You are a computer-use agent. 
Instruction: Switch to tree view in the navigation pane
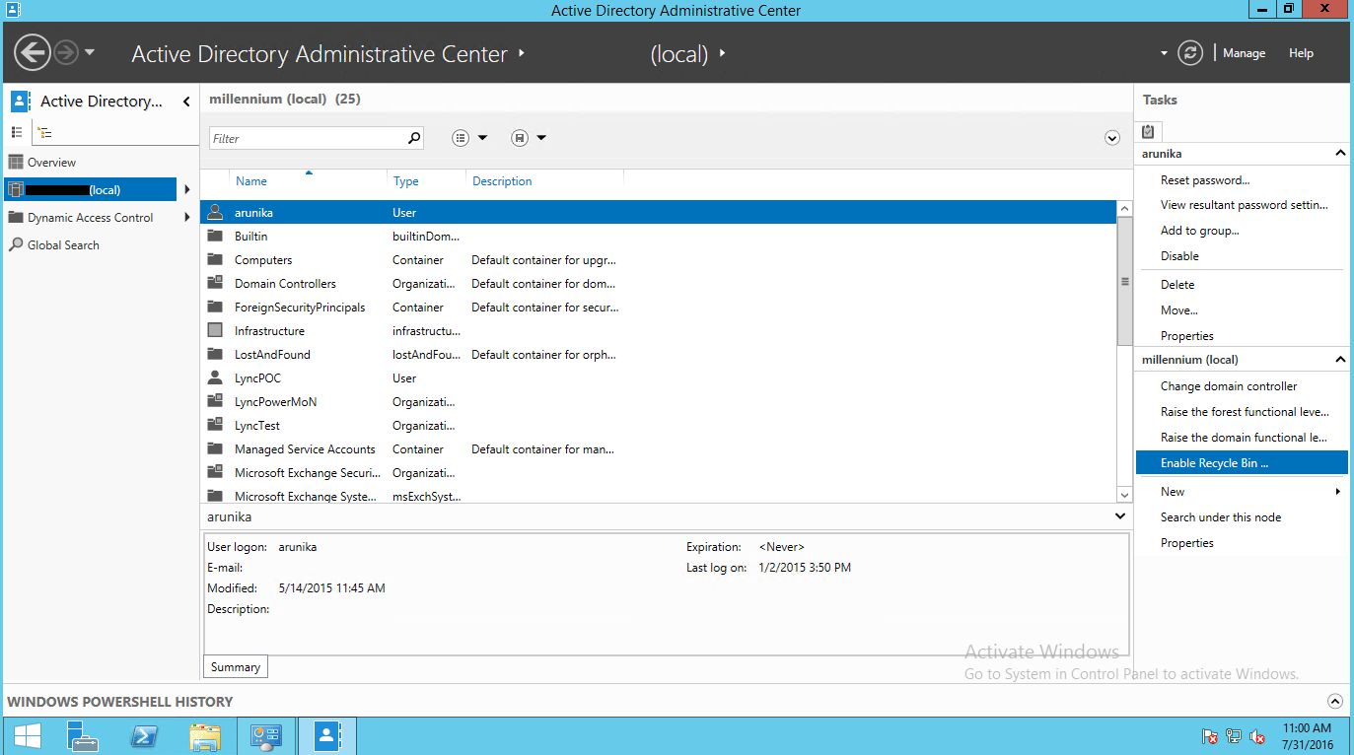click(43, 132)
